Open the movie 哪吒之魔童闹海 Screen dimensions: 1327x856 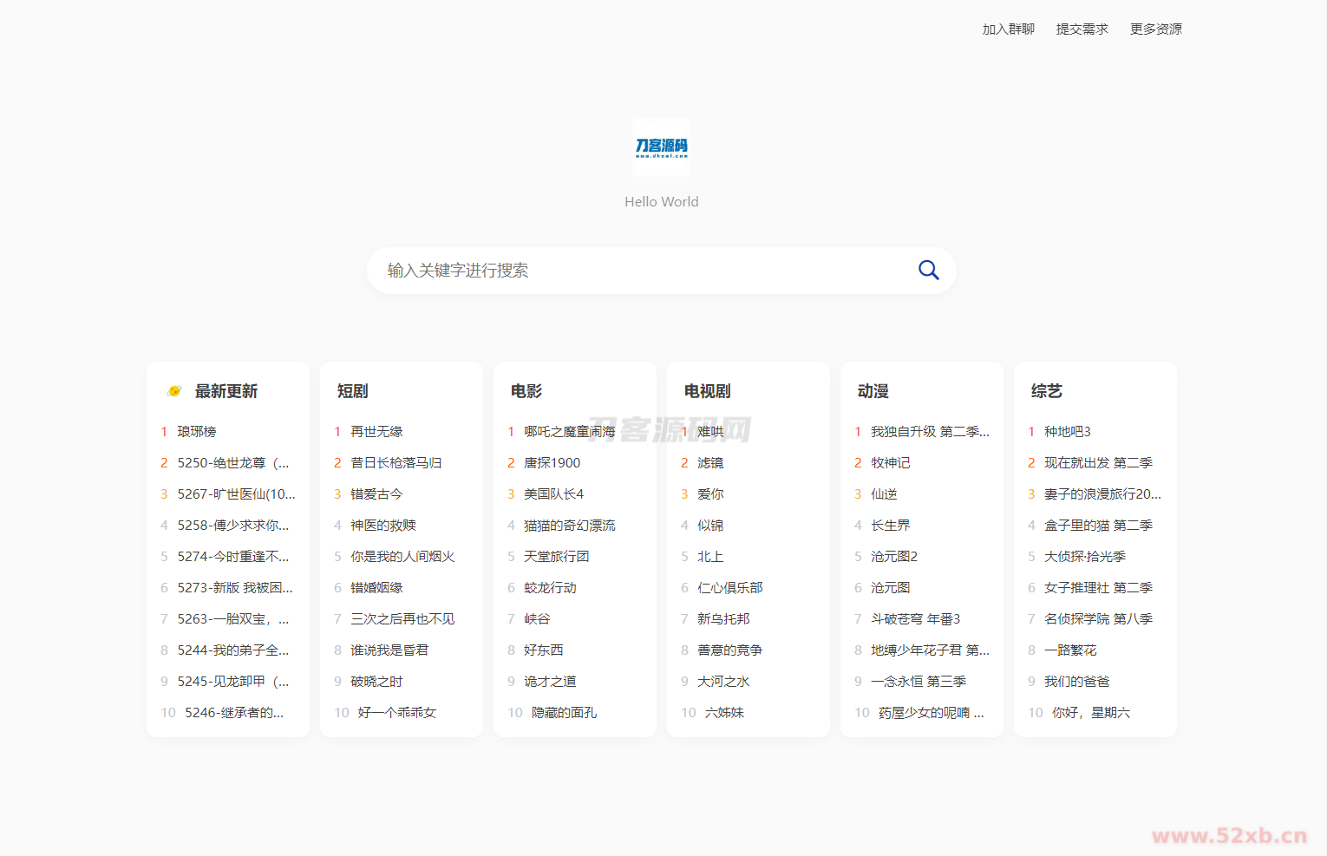[x=572, y=431]
